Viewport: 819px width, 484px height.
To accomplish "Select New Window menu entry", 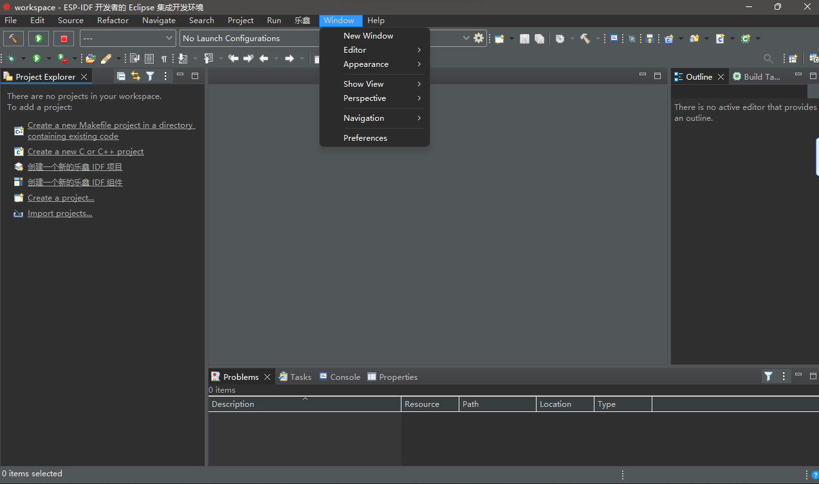I will [x=374, y=36].
